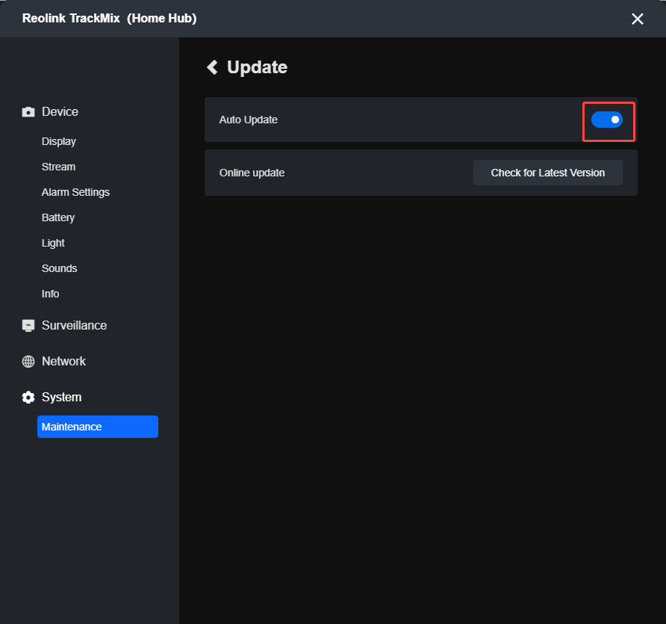Open the Stream settings
The width and height of the screenshot is (666, 624).
pos(59,167)
